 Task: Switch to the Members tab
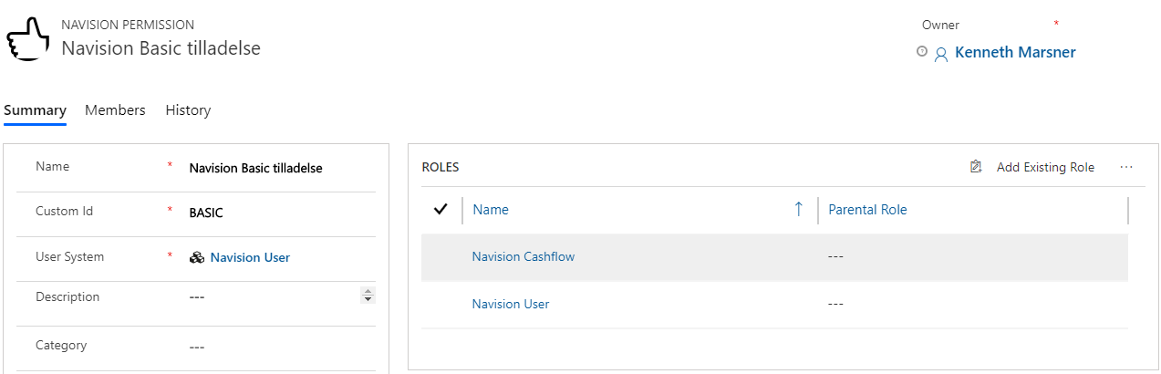115,110
